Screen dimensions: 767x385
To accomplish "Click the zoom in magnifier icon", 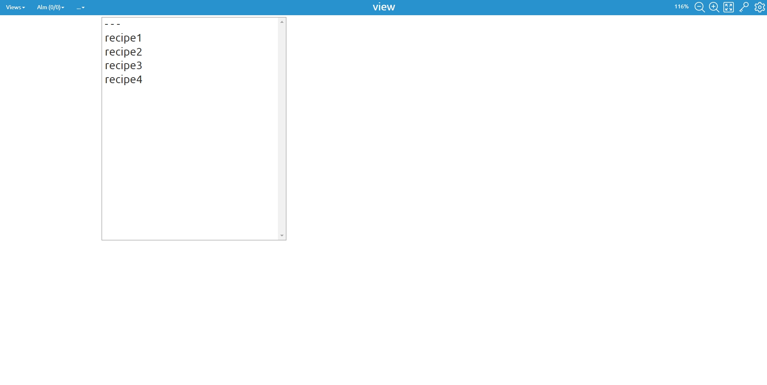I will click(x=714, y=7).
